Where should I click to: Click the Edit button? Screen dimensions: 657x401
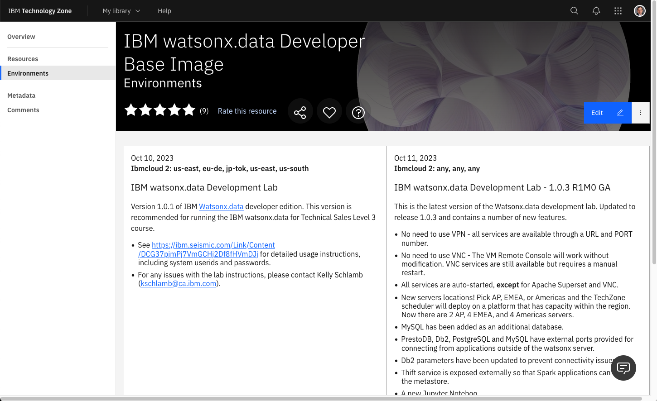(x=608, y=113)
